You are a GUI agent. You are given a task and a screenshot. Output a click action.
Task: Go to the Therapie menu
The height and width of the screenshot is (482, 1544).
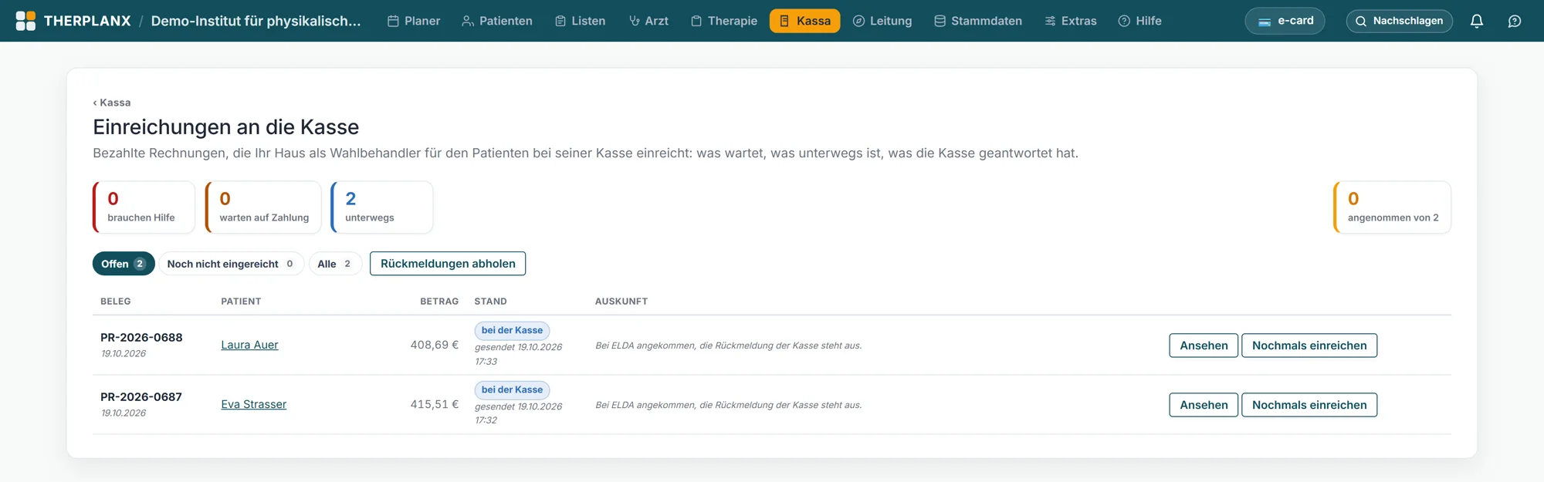point(724,21)
